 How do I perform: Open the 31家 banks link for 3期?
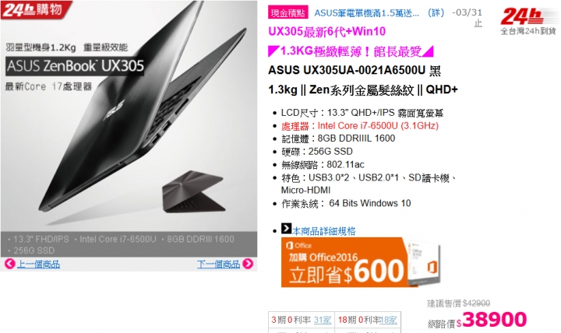(323, 320)
